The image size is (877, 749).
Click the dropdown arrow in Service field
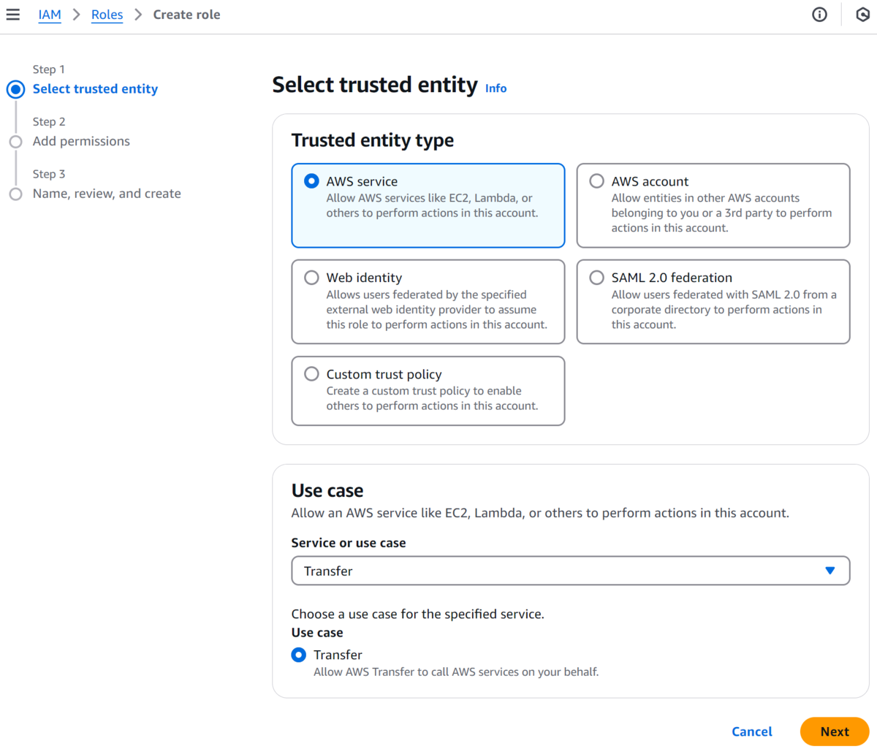point(829,571)
